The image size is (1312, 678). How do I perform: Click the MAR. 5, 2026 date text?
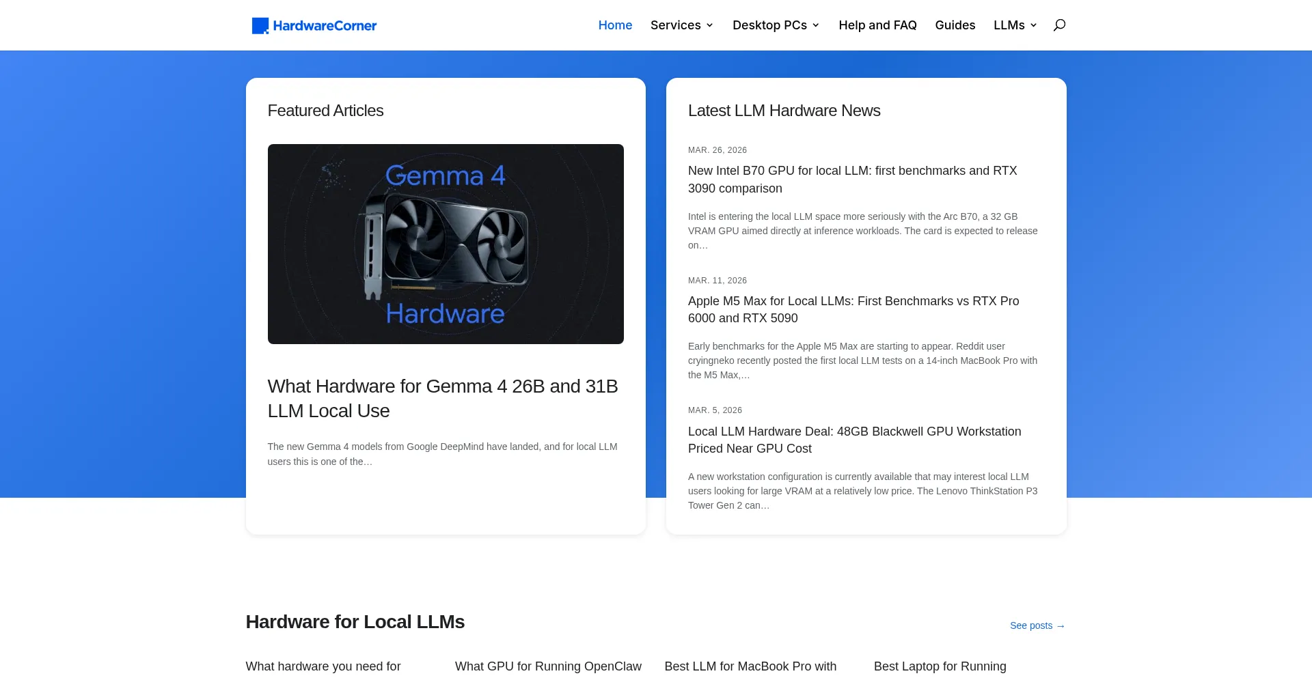coord(715,410)
